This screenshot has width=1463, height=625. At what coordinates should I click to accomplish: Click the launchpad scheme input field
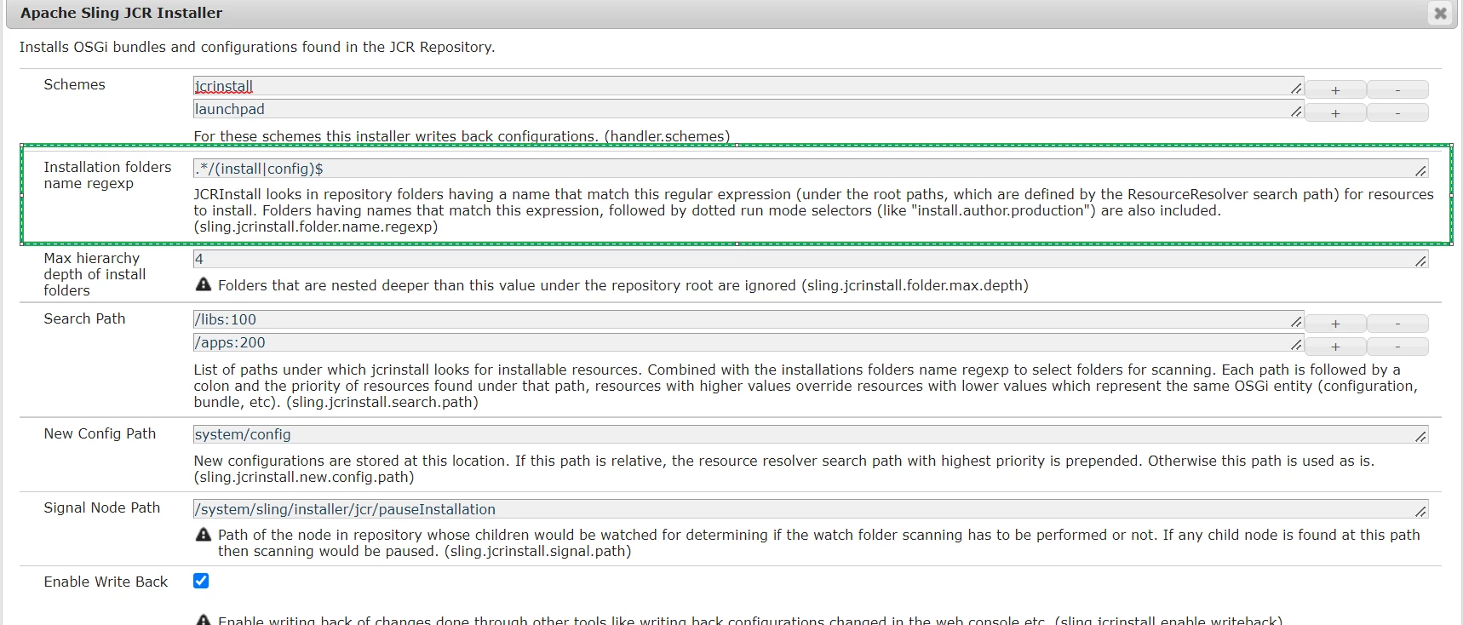[749, 109]
